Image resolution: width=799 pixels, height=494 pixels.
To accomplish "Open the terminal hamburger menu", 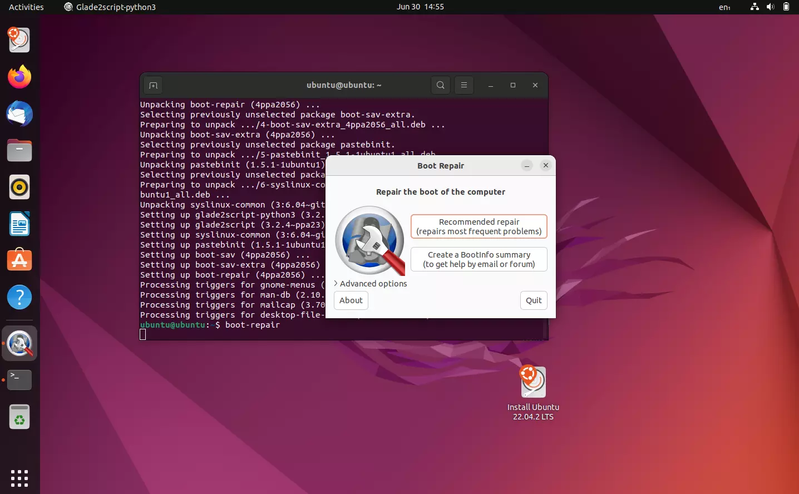I will point(464,85).
